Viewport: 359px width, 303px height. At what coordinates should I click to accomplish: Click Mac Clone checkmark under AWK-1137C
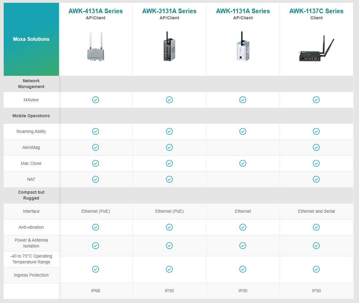coord(316,164)
